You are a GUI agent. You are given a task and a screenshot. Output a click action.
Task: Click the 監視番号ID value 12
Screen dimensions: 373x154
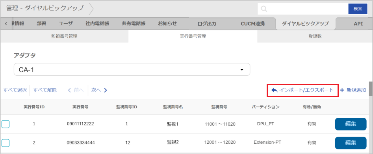tap(127, 143)
